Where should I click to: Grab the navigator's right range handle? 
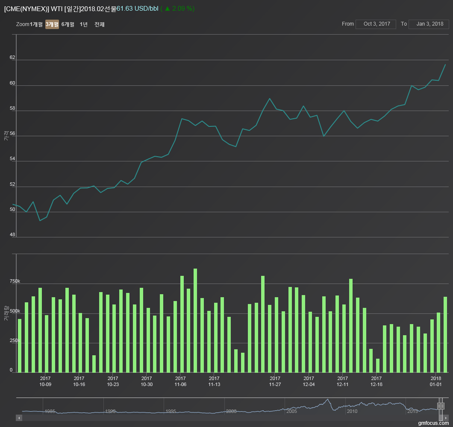pos(443,406)
